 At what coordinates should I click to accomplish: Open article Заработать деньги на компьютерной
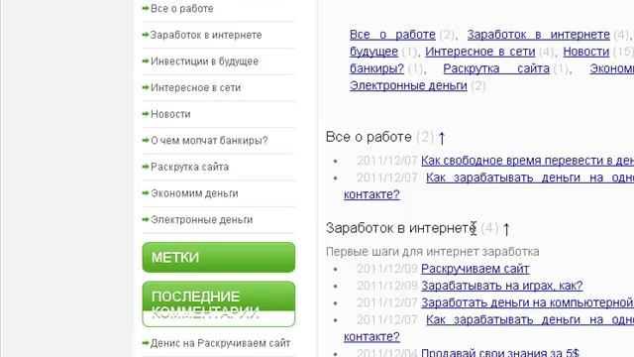click(527, 302)
